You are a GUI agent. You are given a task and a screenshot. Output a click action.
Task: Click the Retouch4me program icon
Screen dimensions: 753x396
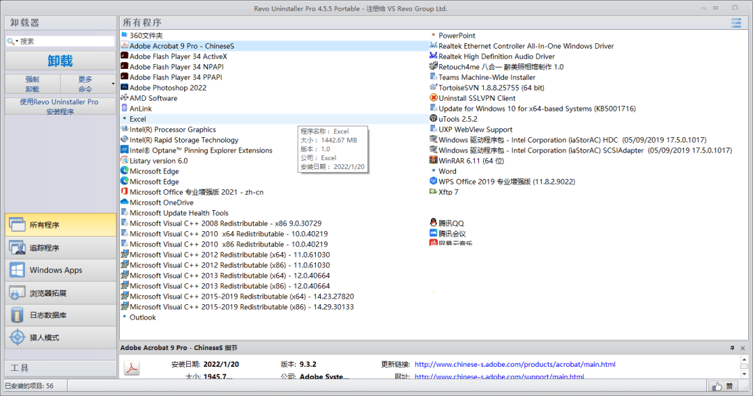click(433, 67)
